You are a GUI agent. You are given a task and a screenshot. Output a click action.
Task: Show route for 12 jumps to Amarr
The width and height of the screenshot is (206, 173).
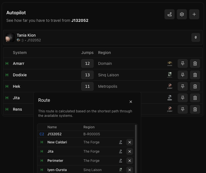87,63
